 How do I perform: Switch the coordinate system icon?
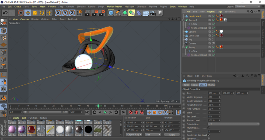[79, 13]
